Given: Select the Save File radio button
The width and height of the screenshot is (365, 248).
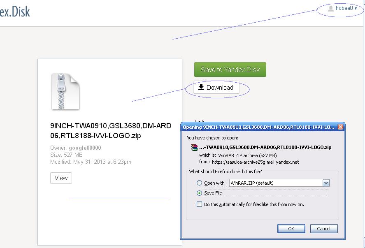Looking at the screenshot, I should click(x=199, y=193).
